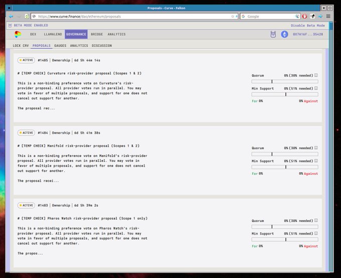Click Min Support progress bar of proposal #1485

[x=285, y=94]
